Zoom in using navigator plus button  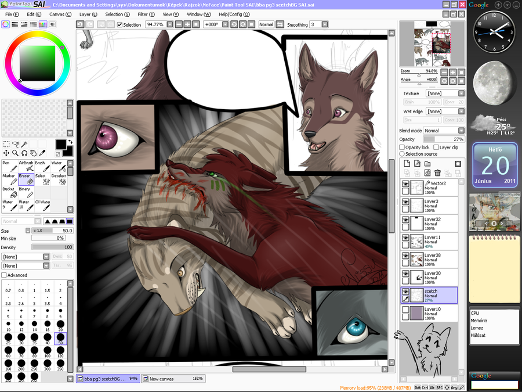pyautogui.click(x=453, y=73)
